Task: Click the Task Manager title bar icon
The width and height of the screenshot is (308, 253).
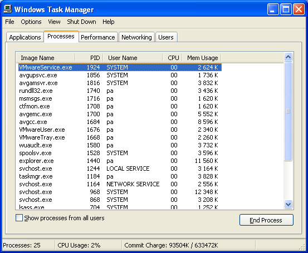Action: pos(8,9)
